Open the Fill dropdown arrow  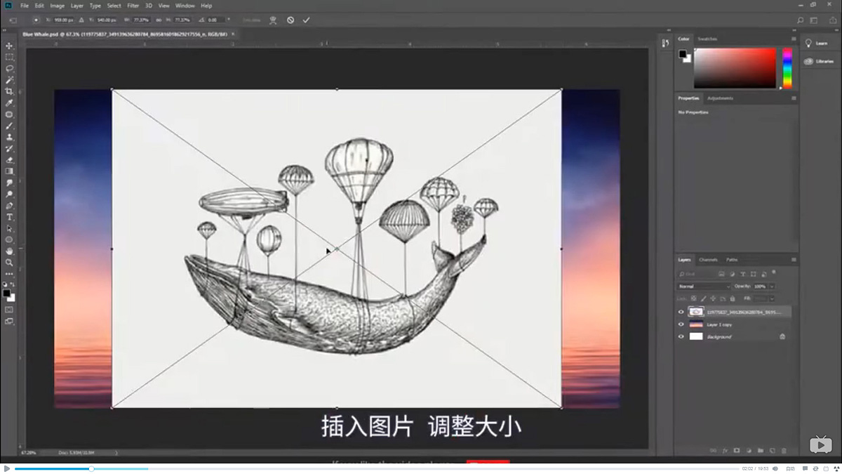tap(772, 299)
